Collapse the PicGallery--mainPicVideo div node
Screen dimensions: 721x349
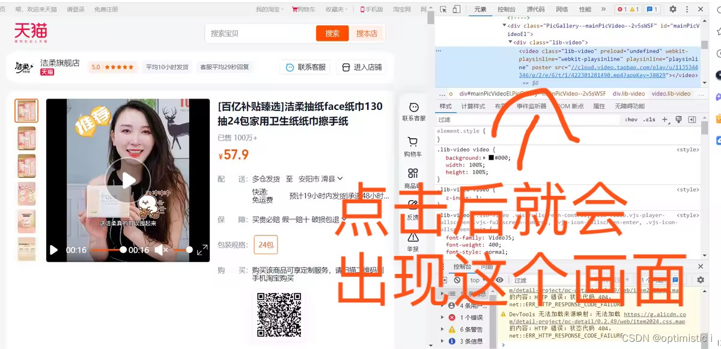click(505, 26)
